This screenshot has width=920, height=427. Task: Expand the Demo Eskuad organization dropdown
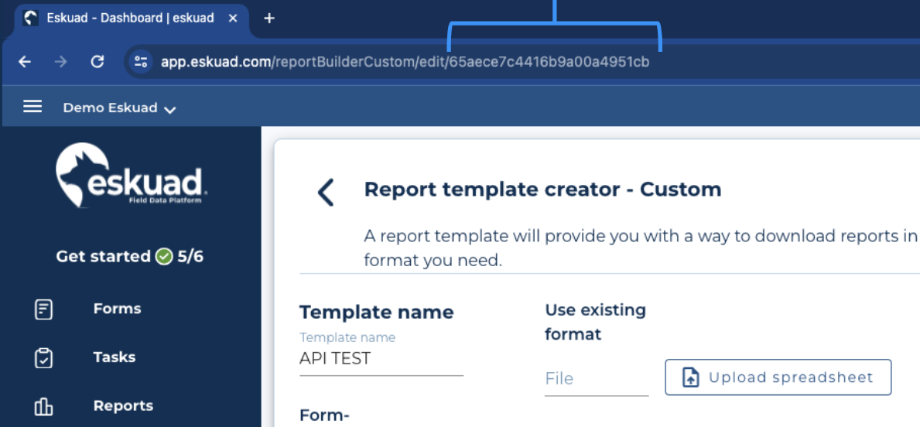click(120, 108)
